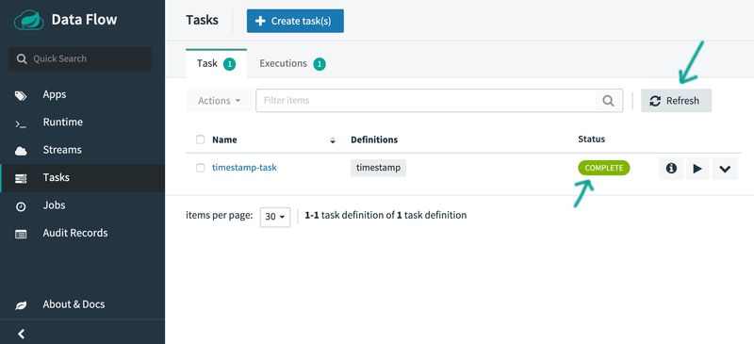Click the Runtime terminal icon
Image resolution: width=754 pixels, height=344 pixels.
(21, 124)
